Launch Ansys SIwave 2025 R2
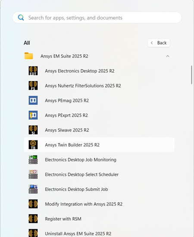Screen dimensions: 194x237 click(99, 130)
